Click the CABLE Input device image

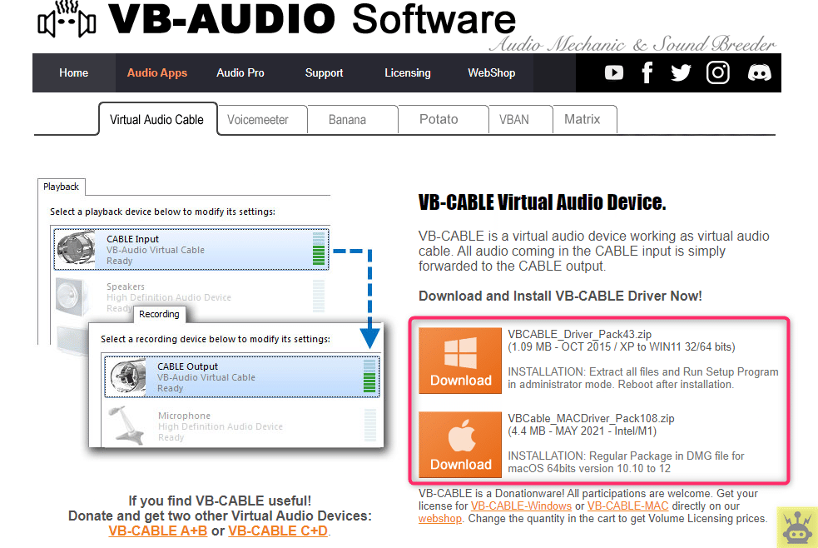coord(77,250)
